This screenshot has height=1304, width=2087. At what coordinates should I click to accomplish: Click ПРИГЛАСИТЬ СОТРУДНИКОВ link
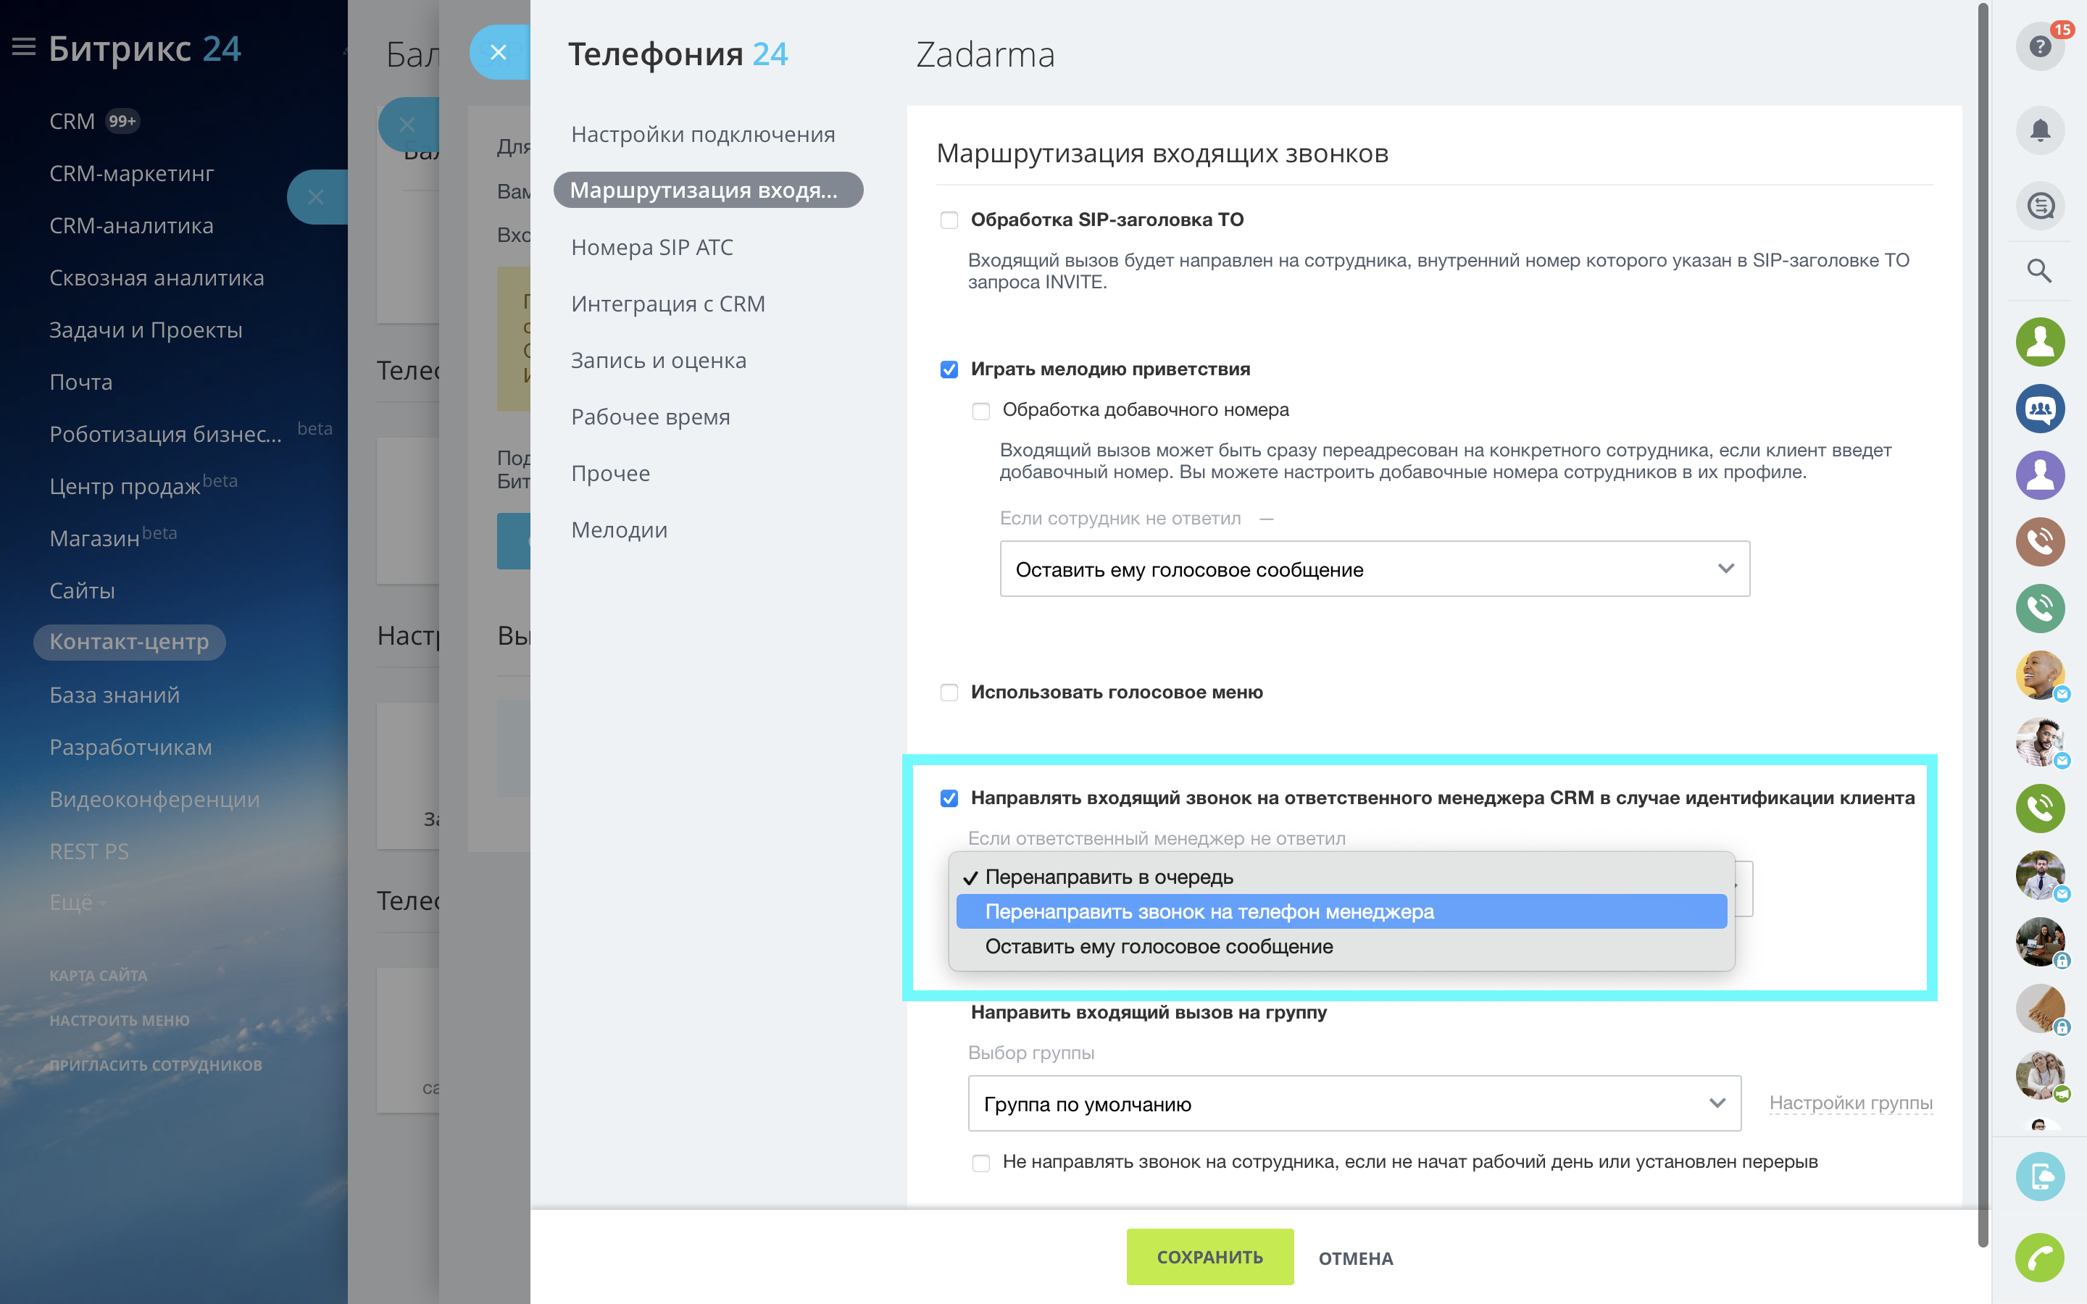tap(155, 1065)
